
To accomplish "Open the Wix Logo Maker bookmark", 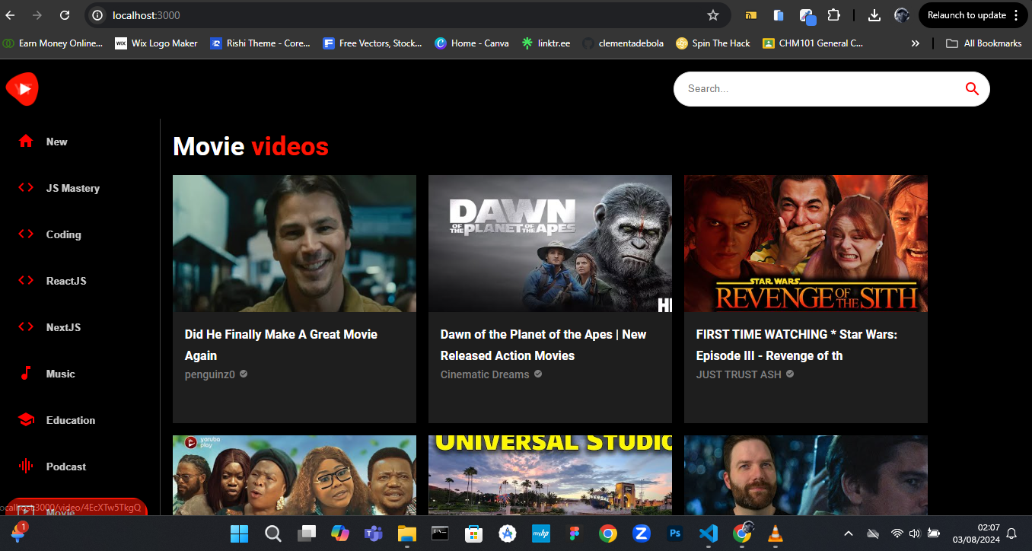I will [156, 43].
